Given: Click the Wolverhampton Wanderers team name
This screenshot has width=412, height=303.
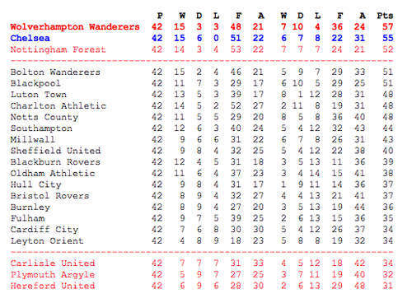Looking at the screenshot, I should point(75,27).
